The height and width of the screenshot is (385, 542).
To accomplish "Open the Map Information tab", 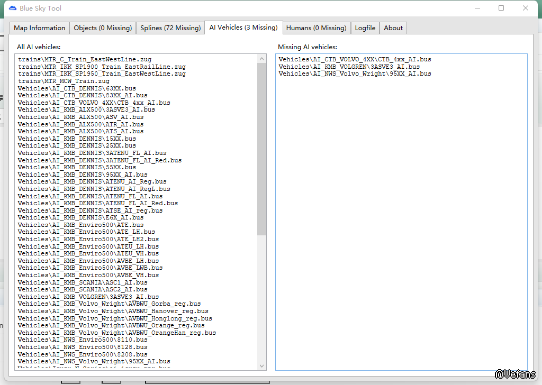I will tap(40, 28).
